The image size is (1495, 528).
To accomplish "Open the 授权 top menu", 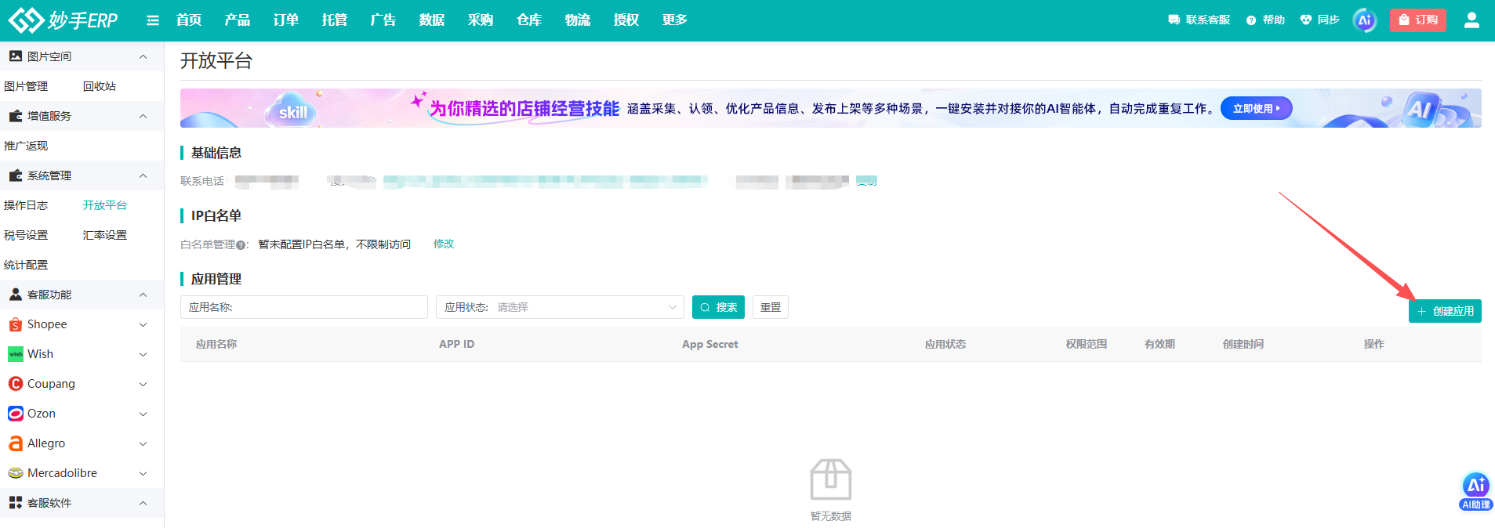I will pyautogui.click(x=626, y=20).
